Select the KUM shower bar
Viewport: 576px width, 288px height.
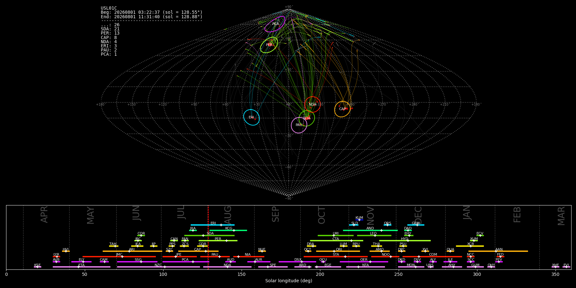(359, 220)
